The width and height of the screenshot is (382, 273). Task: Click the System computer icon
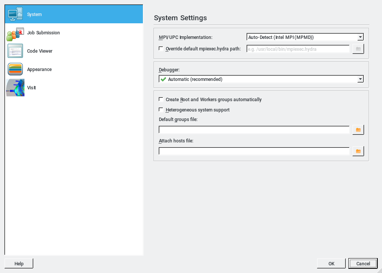coord(15,15)
